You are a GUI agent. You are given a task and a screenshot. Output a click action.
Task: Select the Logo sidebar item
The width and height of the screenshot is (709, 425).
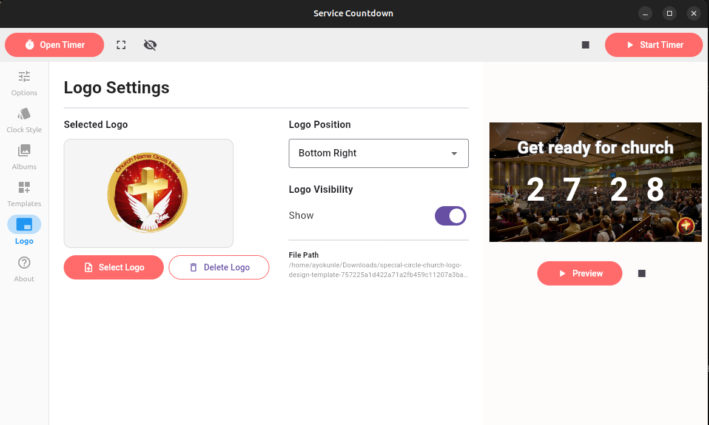tap(24, 230)
